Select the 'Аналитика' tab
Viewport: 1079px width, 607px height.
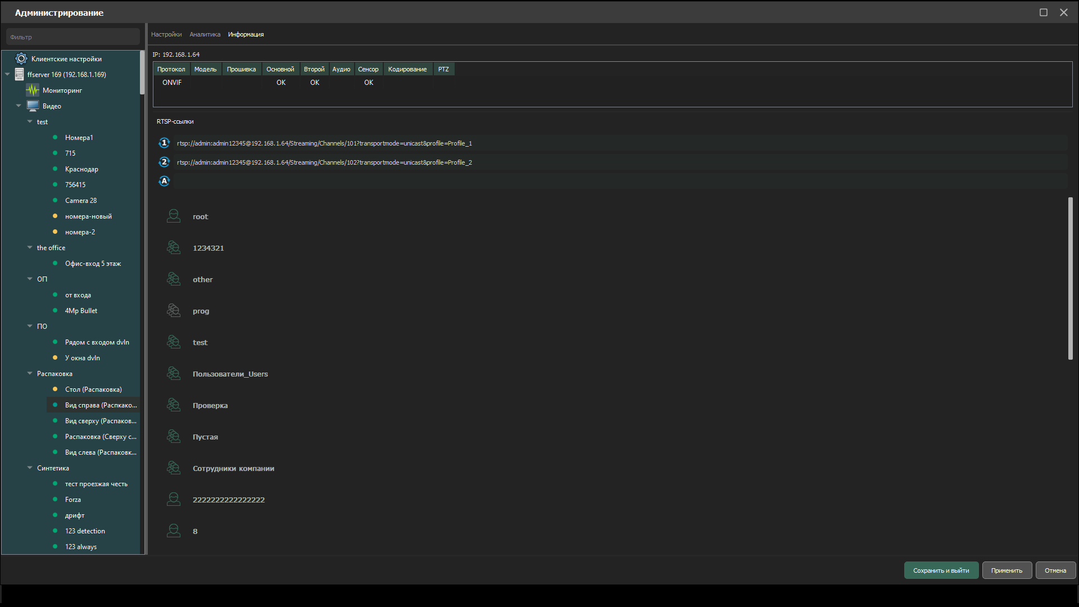(205, 34)
